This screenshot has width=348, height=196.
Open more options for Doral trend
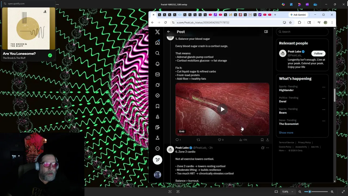[324, 99]
